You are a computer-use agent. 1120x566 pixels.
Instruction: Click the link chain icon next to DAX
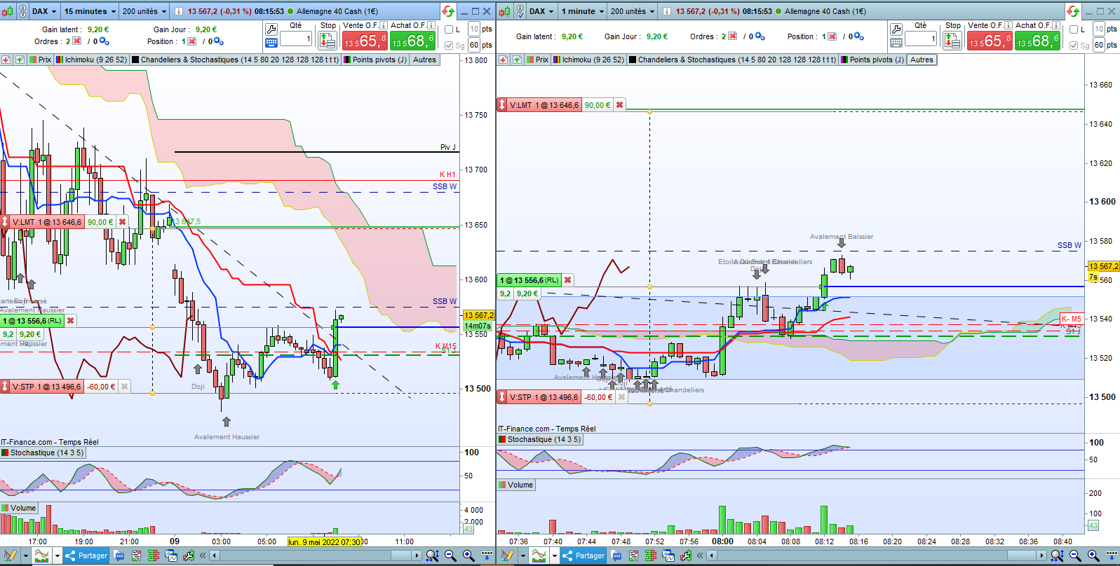(22, 11)
